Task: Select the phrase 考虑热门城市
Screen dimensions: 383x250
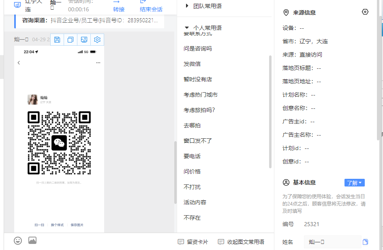Action: coord(201,95)
